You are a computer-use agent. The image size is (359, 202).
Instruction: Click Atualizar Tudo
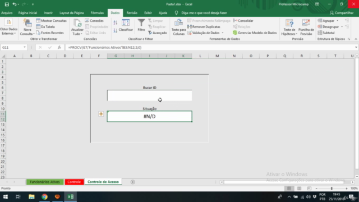[77, 27]
